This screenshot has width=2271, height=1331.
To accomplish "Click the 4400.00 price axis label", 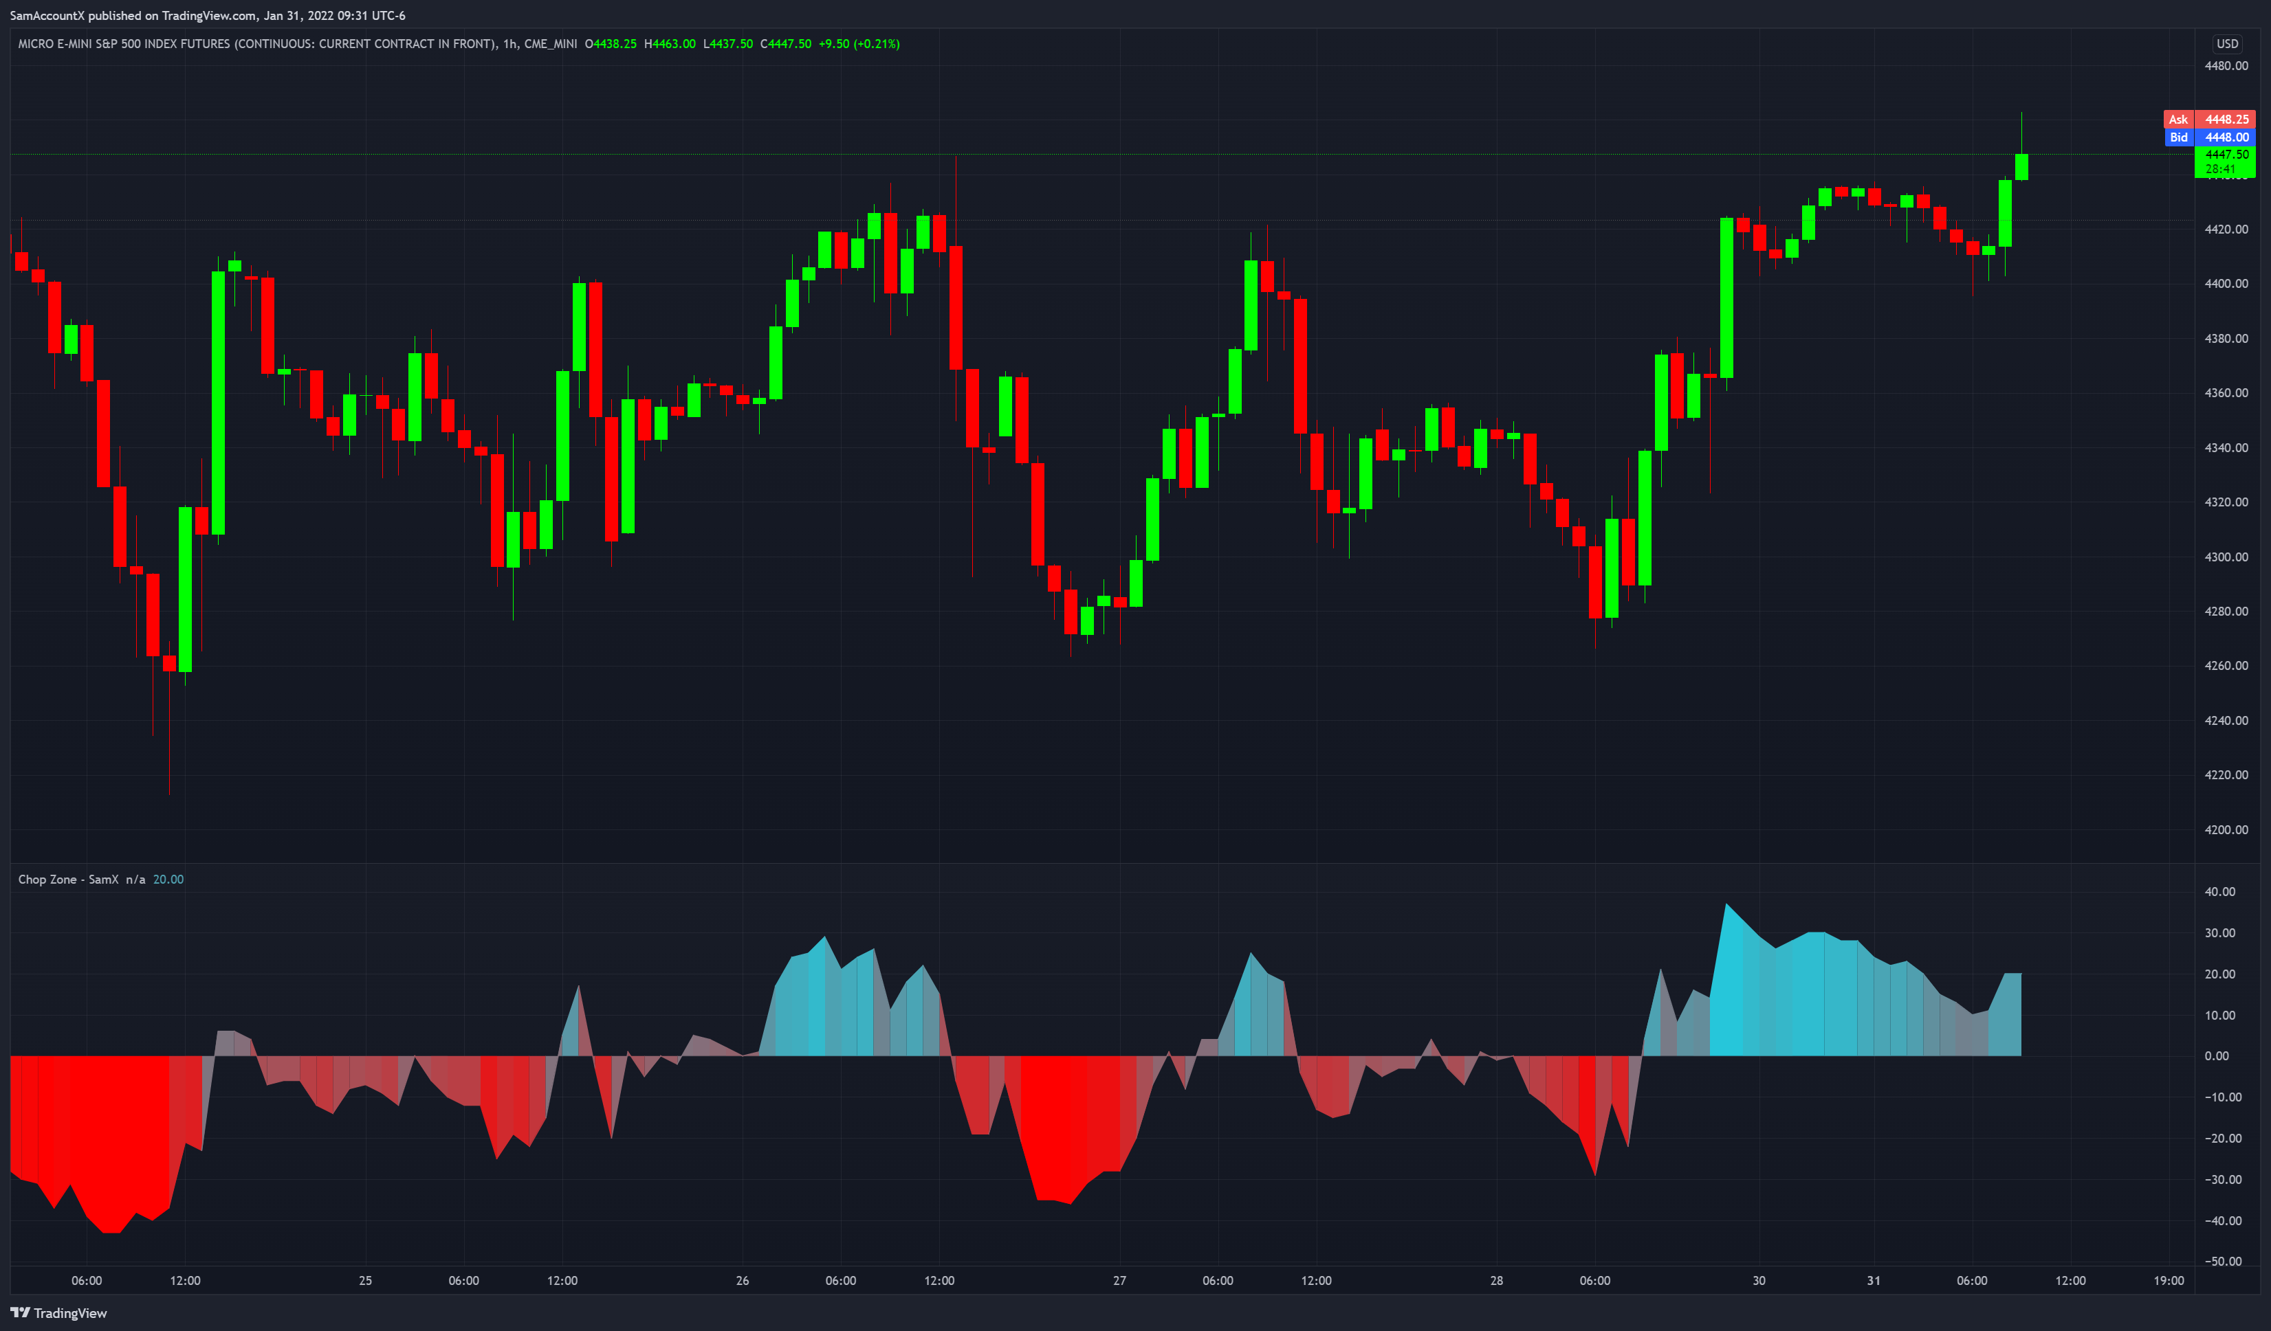I will (x=2226, y=284).
